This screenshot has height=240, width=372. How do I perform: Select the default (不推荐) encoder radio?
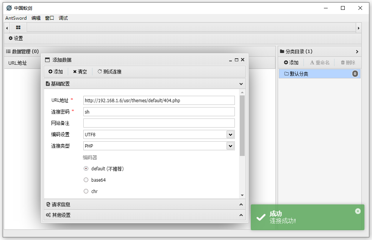(x=86, y=168)
